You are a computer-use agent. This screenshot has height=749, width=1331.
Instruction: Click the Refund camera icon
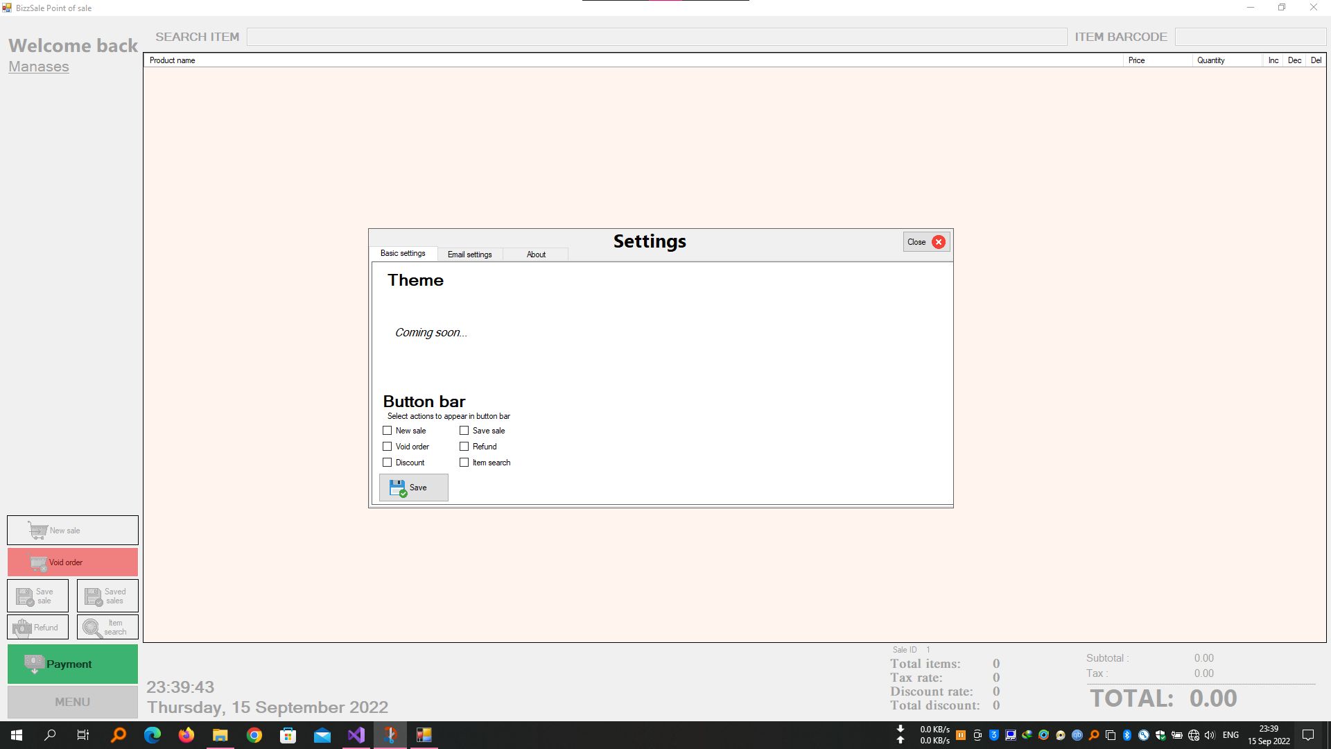click(22, 628)
